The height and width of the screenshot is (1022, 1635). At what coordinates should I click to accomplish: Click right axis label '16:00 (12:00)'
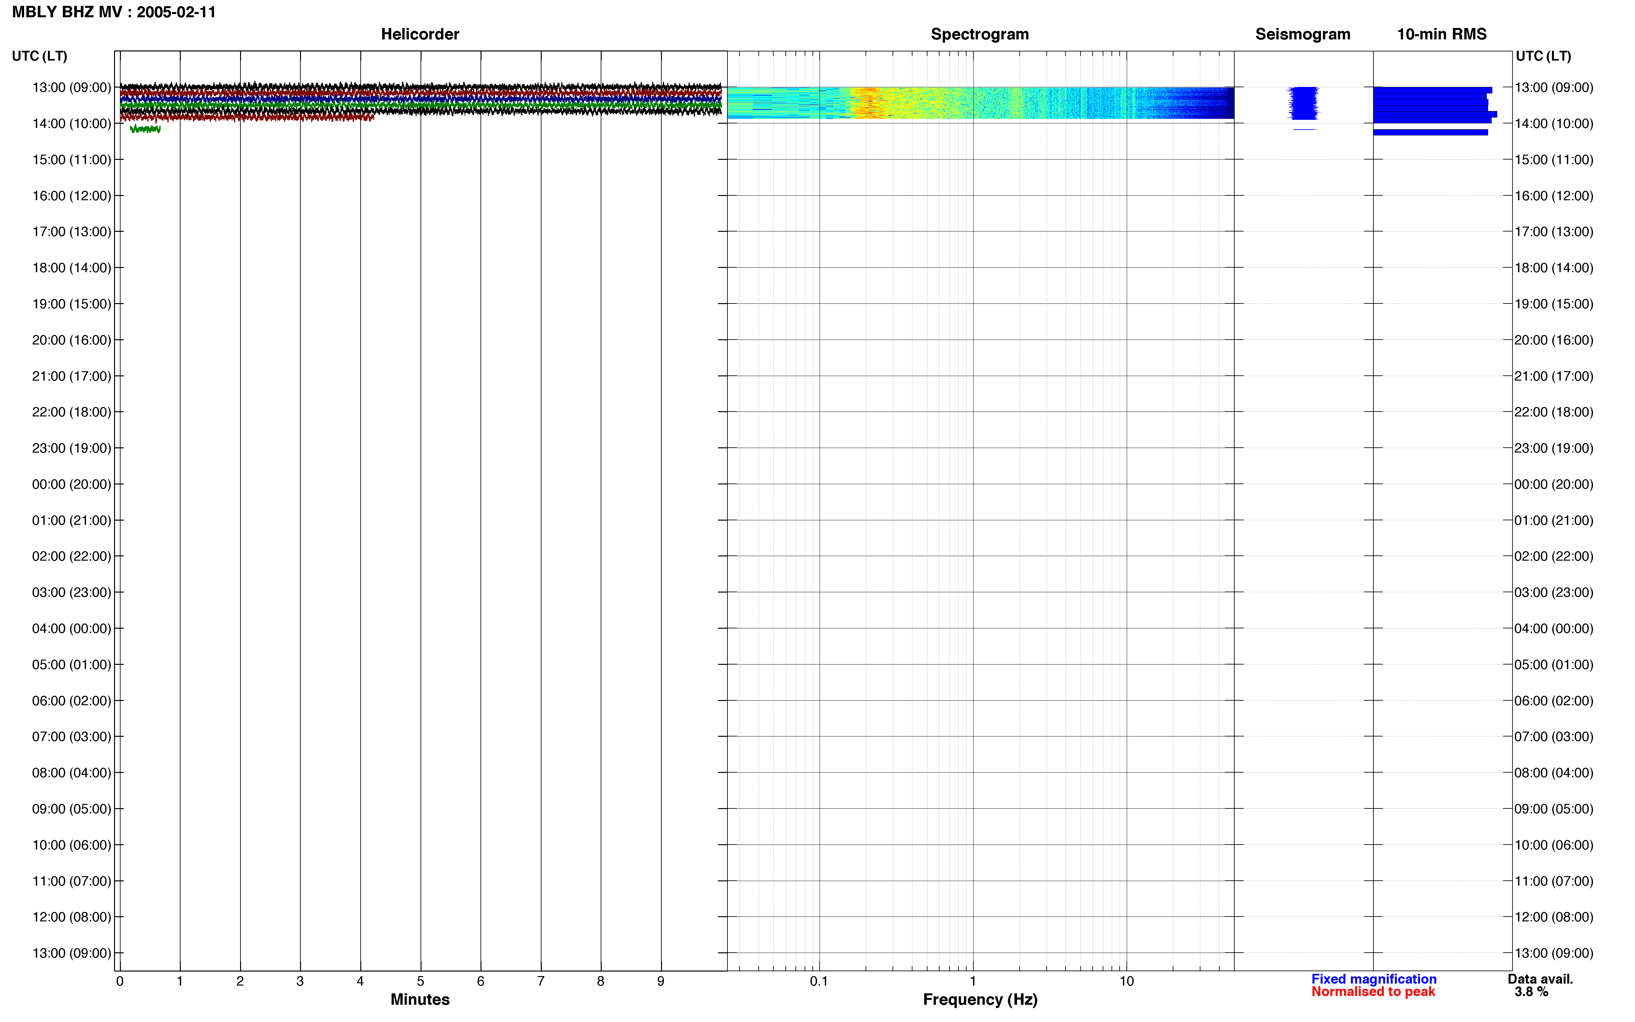pyautogui.click(x=1554, y=196)
